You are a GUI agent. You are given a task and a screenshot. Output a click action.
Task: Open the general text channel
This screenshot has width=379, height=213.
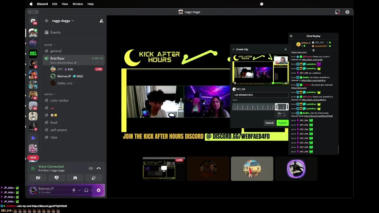click(74, 51)
